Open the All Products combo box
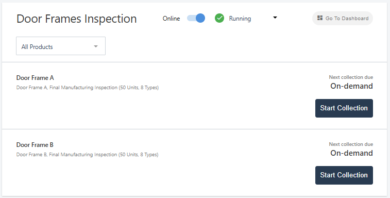Screen dimensions: 390x198 click(61, 46)
